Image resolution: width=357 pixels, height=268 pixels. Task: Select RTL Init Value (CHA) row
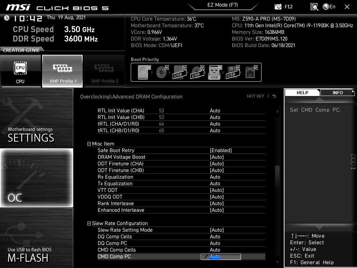pyautogui.click(x=181, y=111)
